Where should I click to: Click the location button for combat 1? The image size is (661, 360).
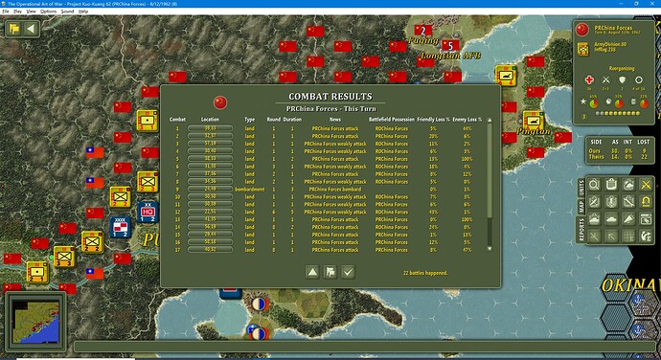click(210, 128)
